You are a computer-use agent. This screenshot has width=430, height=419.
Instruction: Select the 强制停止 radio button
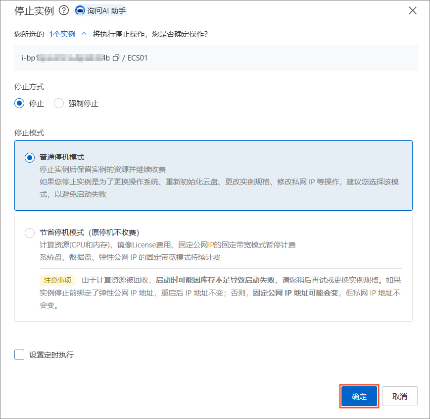coord(59,103)
